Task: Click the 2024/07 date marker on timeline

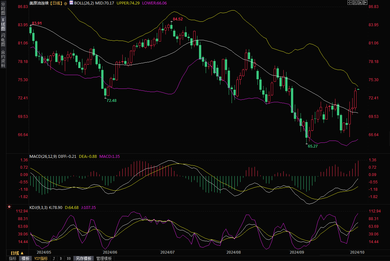Action: [167, 252]
